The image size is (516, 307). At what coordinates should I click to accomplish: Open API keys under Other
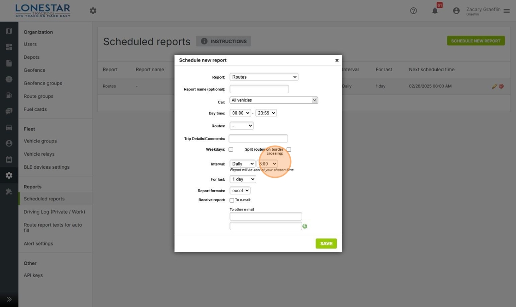pyautogui.click(x=33, y=275)
